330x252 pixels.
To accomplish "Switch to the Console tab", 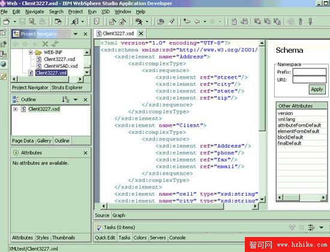I will (177, 238).
